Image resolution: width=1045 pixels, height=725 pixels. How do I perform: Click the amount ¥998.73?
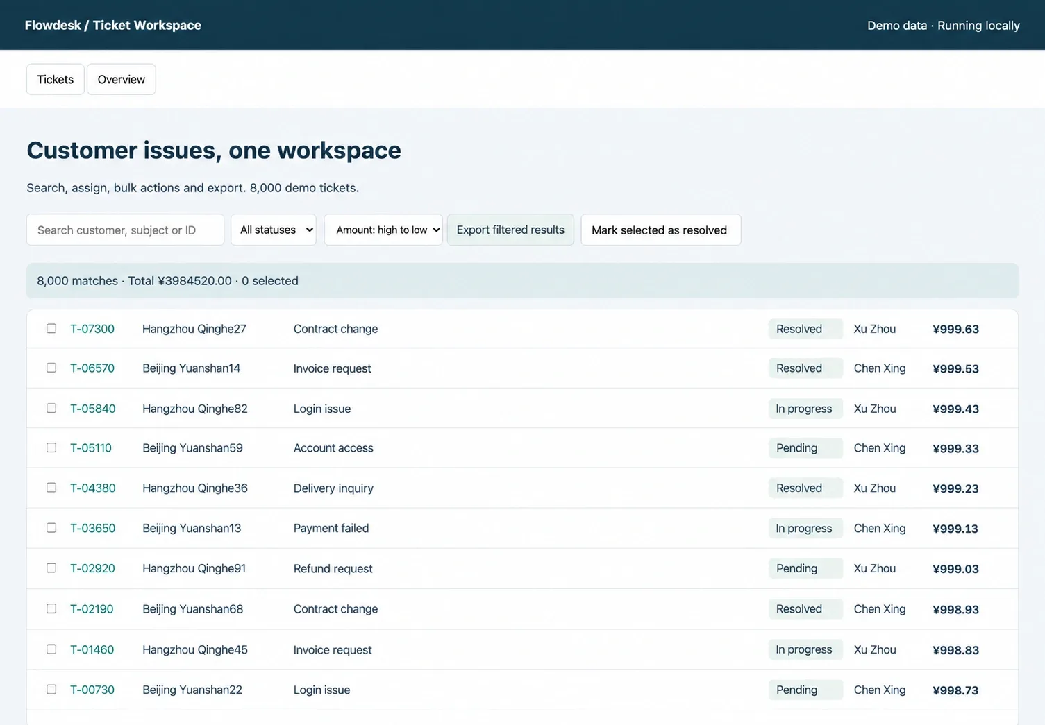pyautogui.click(x=955, y=690)
